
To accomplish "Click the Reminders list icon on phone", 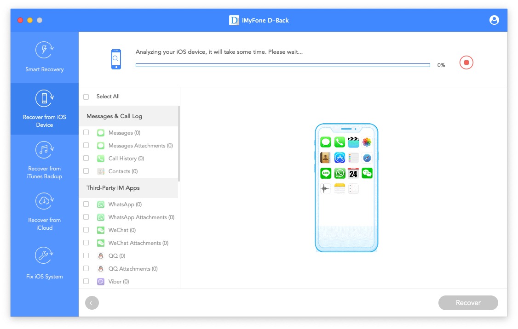I will tap(353, 158).
